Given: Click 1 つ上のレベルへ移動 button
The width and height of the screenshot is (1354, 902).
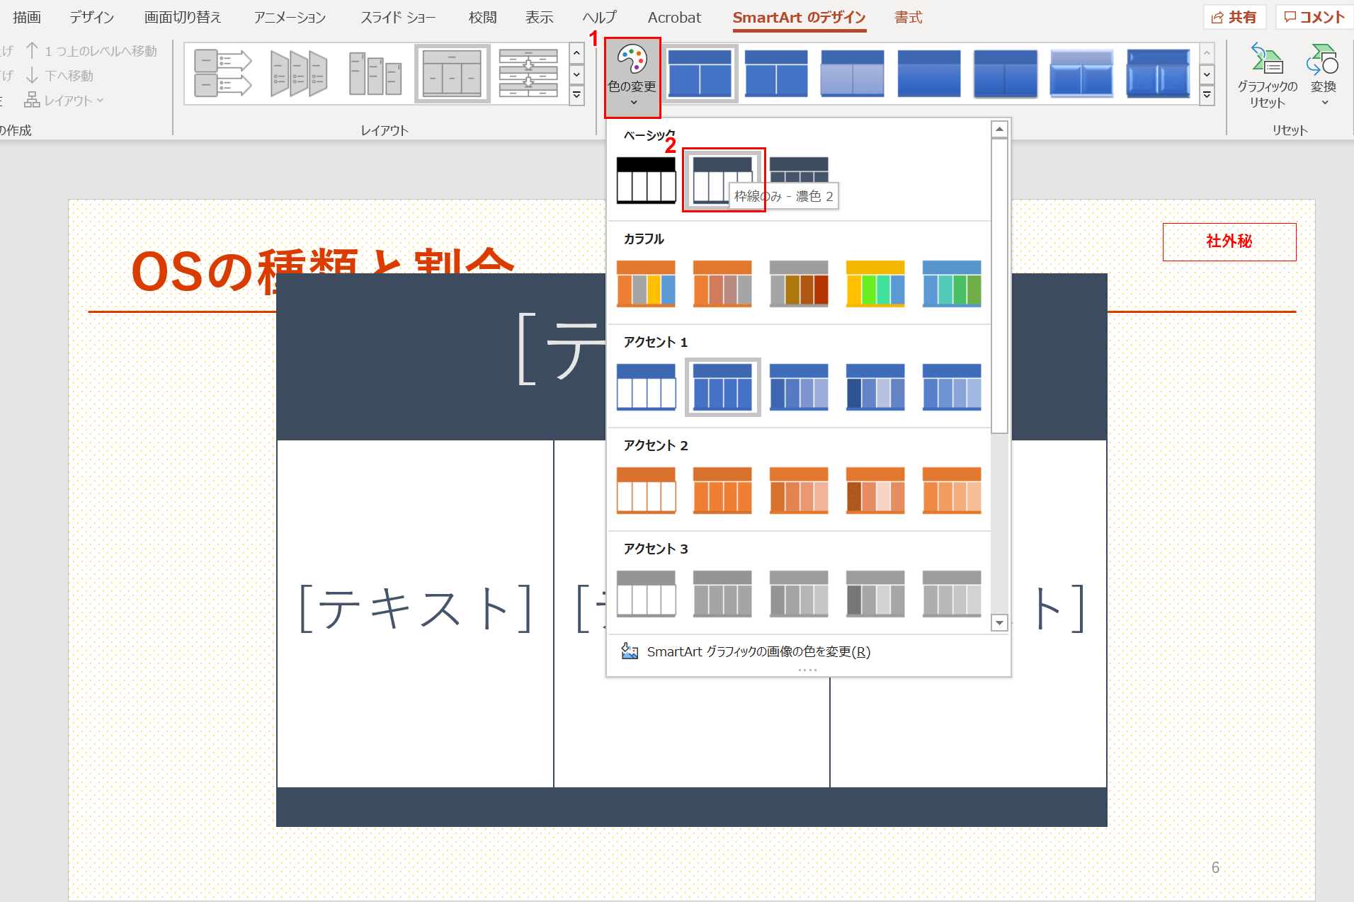Looking at the screenshot, I should coord(91,51).
